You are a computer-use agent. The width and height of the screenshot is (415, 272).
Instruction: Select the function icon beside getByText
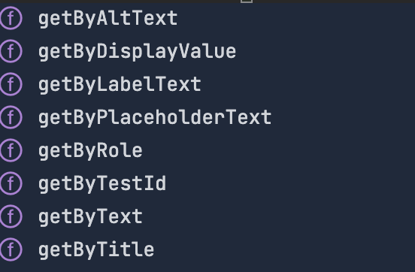11,216
